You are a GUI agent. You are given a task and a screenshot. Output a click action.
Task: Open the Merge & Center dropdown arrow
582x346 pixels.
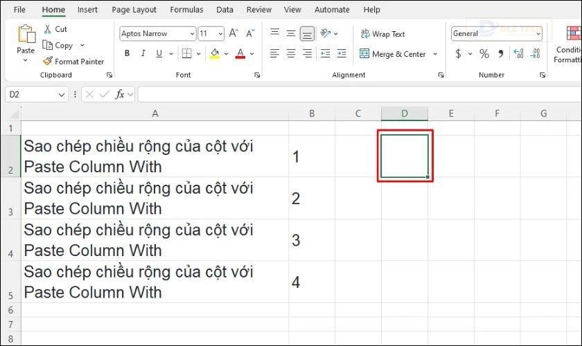(435, 54)
